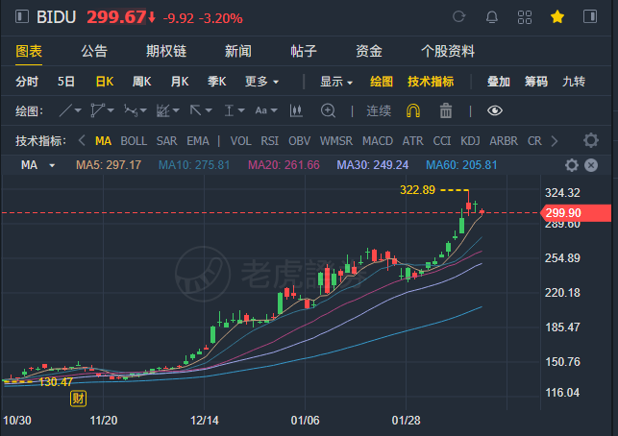This screenshot has width=618, height=436.
Task: Select the wave pattern drawing tool
Action: click(131, 110)
